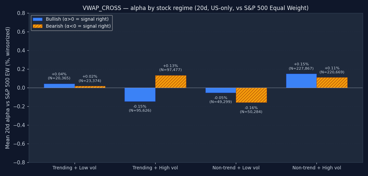Click the +0.13% (N=97,477) data label

pyautogui.click(x=171, y=68)
